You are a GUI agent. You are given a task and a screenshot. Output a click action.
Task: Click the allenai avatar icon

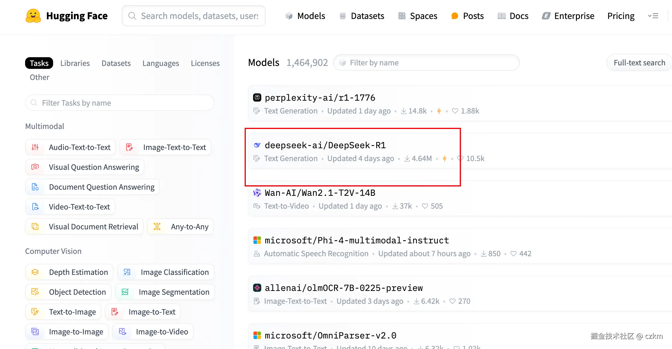pos(257,288)
